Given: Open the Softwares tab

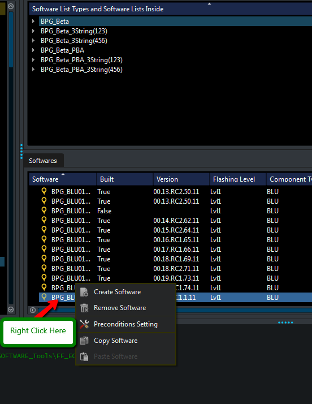Looking at the screenshot, I should [x=43, y=161].
